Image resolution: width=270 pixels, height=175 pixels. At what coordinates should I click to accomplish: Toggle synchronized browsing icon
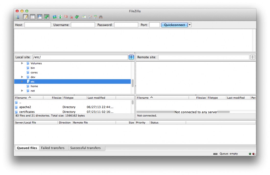(95, 17)
